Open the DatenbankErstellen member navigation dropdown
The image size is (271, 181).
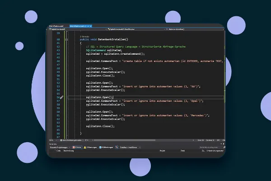tap(195, 29)
